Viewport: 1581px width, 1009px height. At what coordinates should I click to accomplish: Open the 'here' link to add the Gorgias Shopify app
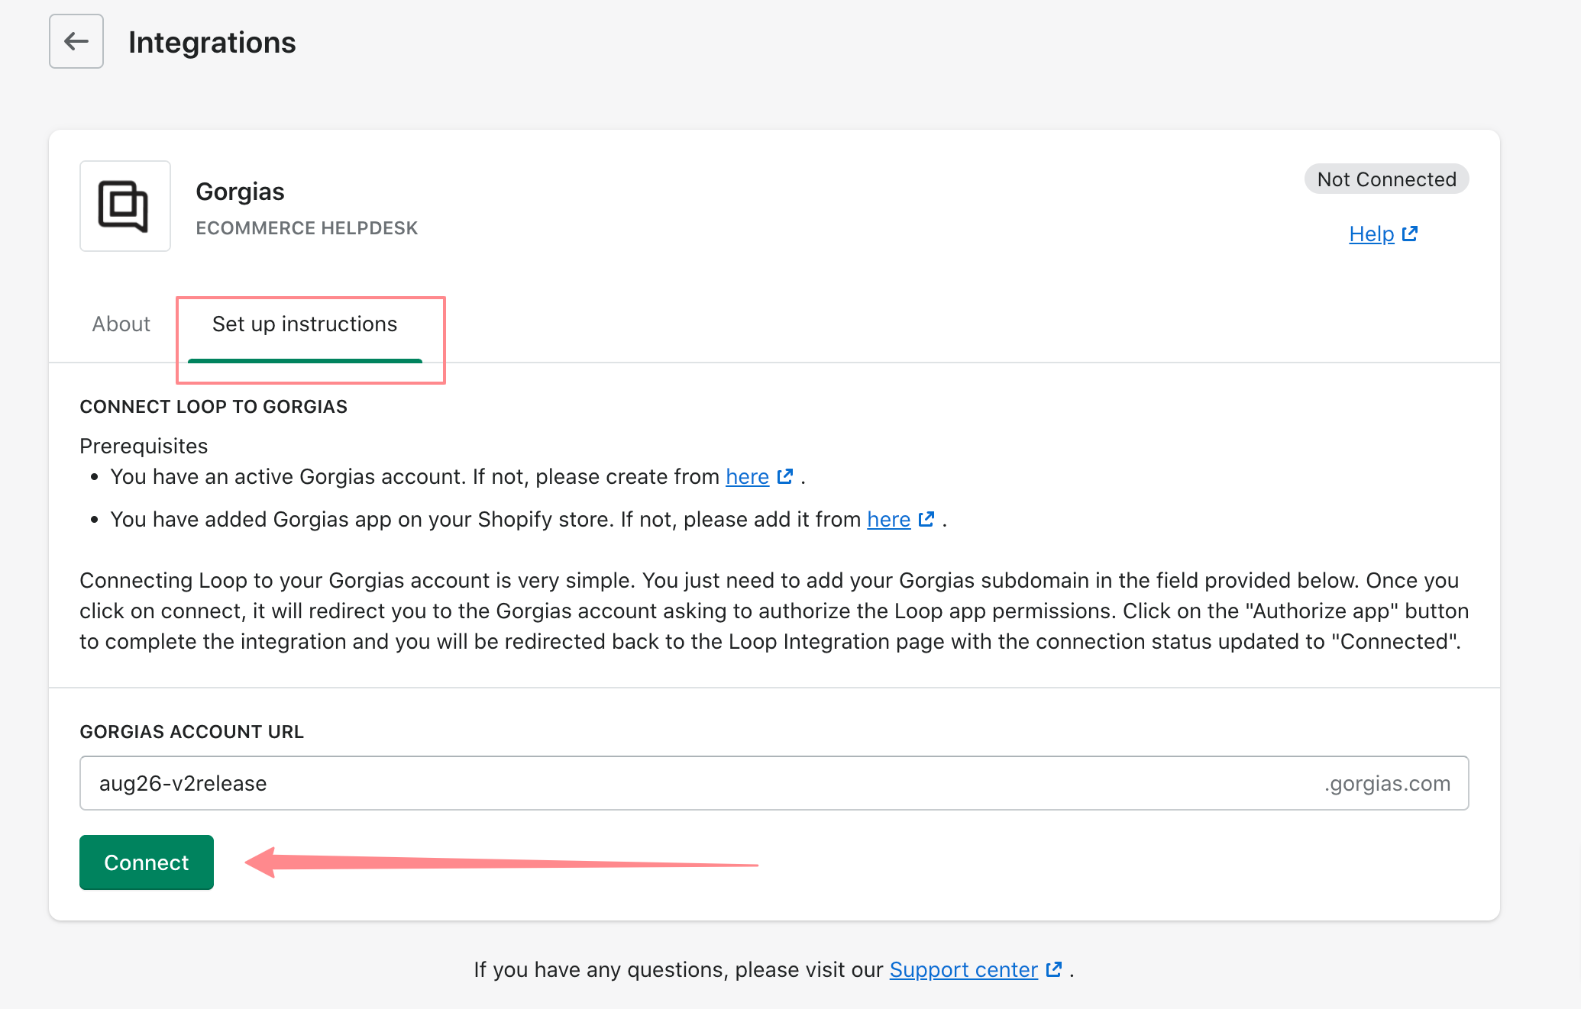[x=888, y=519]
